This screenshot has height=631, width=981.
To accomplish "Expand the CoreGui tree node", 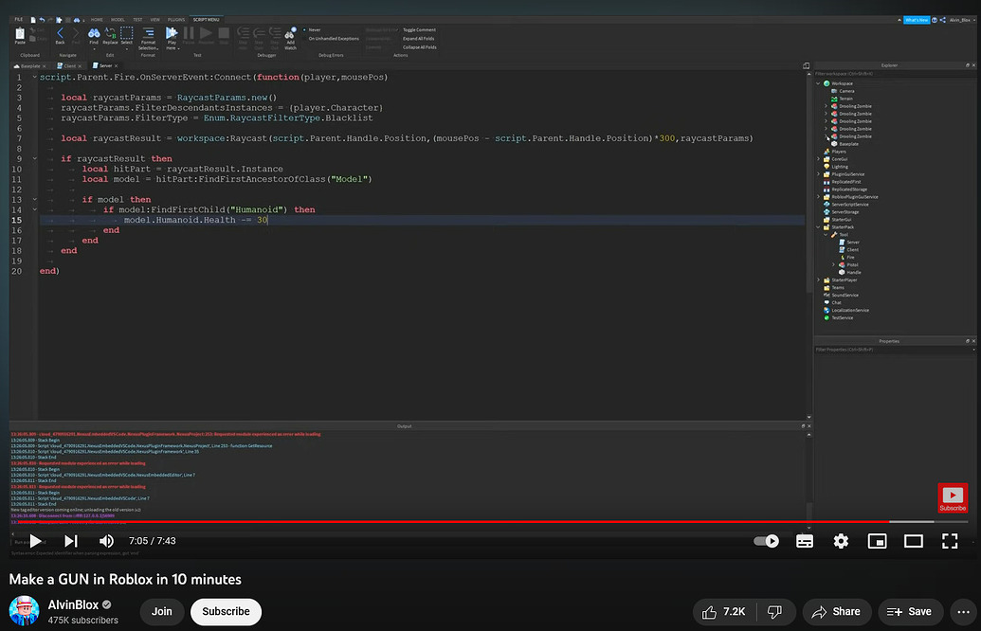I will pyautogui.click(x=818, y=159).
